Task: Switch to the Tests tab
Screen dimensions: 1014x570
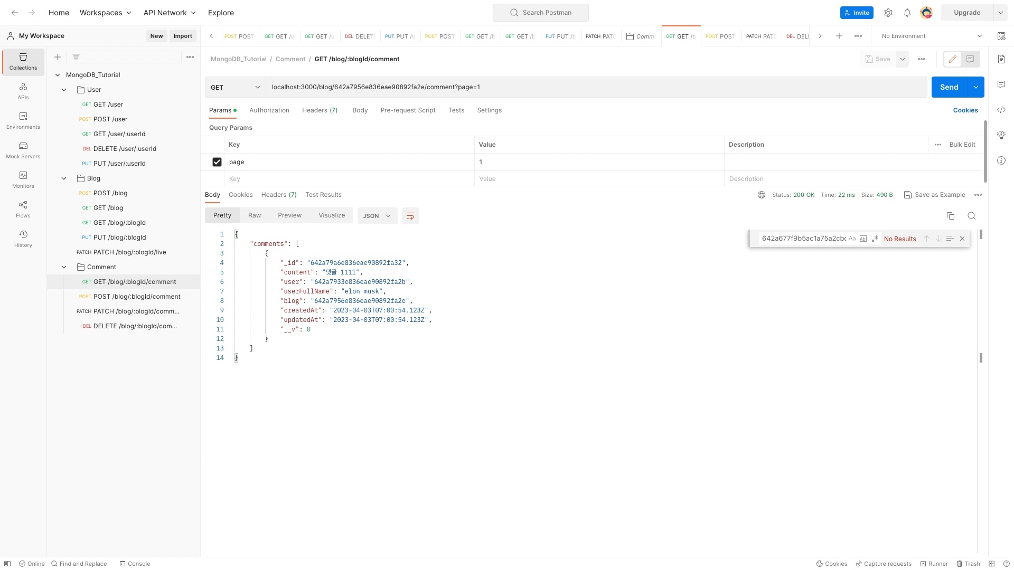Action: [456, 110]
